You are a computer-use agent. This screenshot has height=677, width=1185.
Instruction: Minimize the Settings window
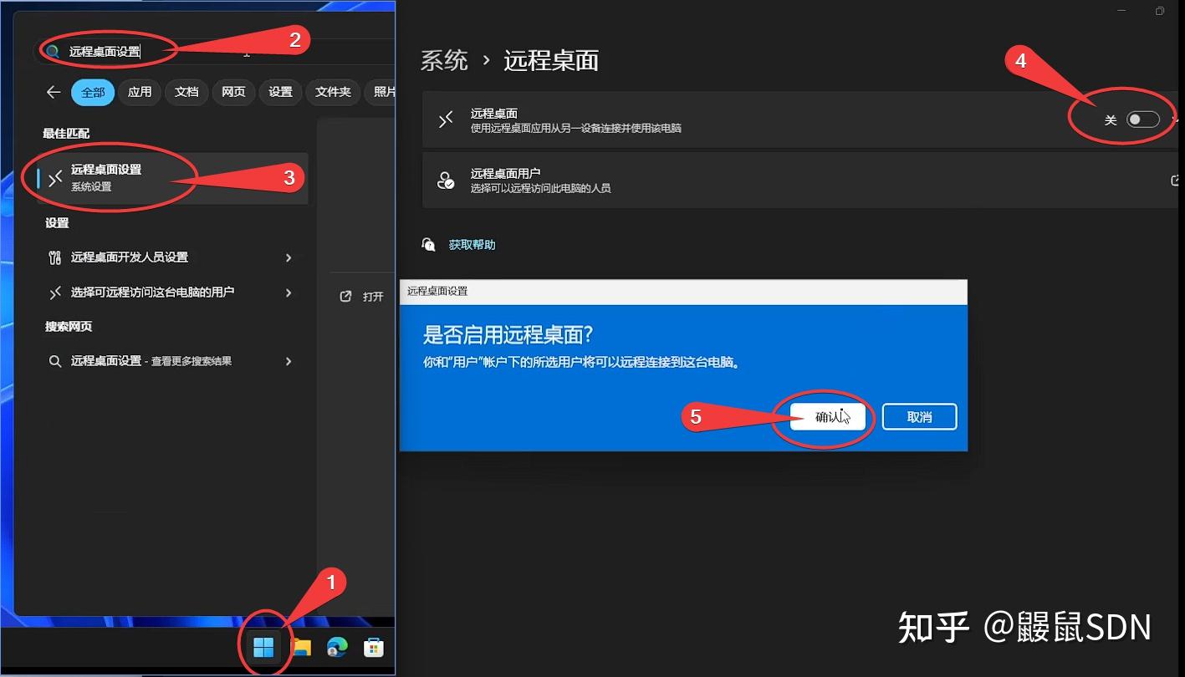(x=1121, y=11)
